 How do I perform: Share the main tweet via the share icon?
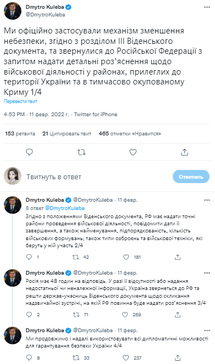pyautogui.click(x=184, y=152)
